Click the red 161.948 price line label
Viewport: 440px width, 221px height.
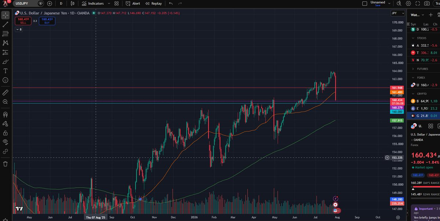(x=397, y=88)
